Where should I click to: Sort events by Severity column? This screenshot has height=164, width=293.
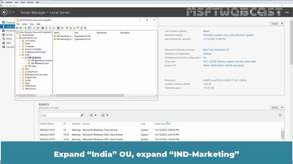point(76,123)
